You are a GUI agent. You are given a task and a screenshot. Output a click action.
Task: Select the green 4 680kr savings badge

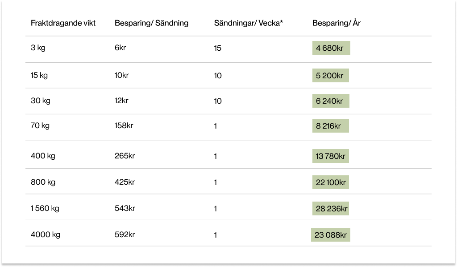point(331,48)
